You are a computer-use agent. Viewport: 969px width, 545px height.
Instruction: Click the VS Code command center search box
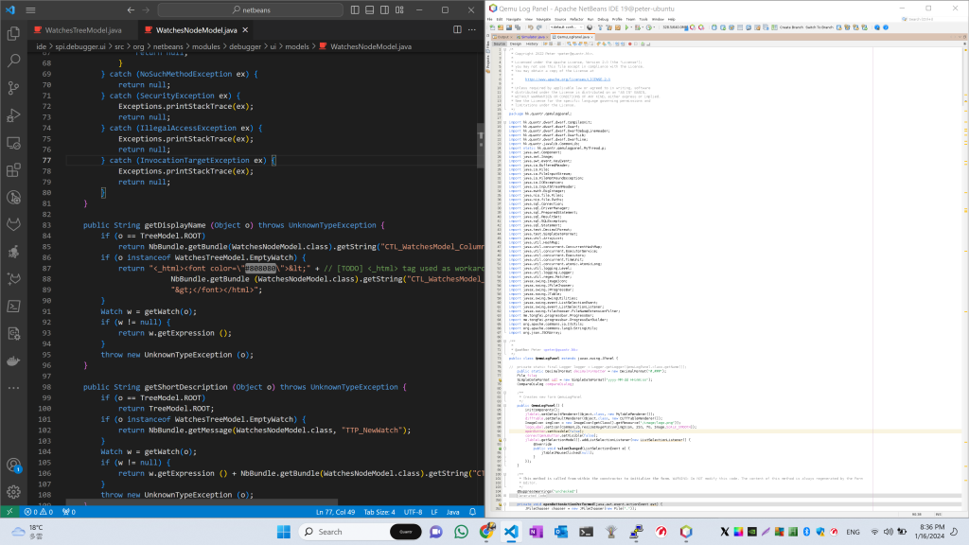(x=250, y=9)
